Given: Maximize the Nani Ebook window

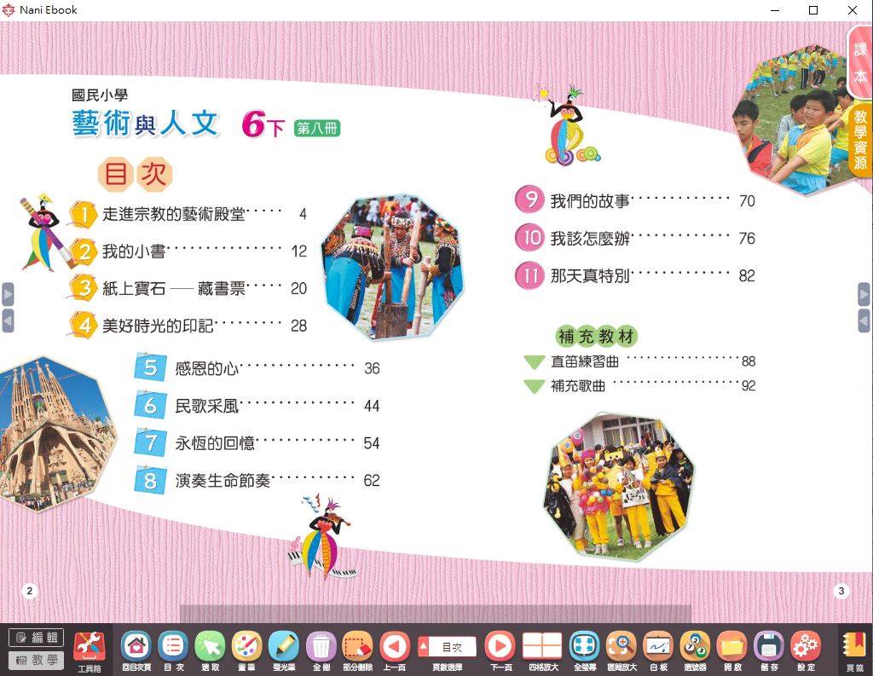Looking at the screenshot, I should pos(812,10).
